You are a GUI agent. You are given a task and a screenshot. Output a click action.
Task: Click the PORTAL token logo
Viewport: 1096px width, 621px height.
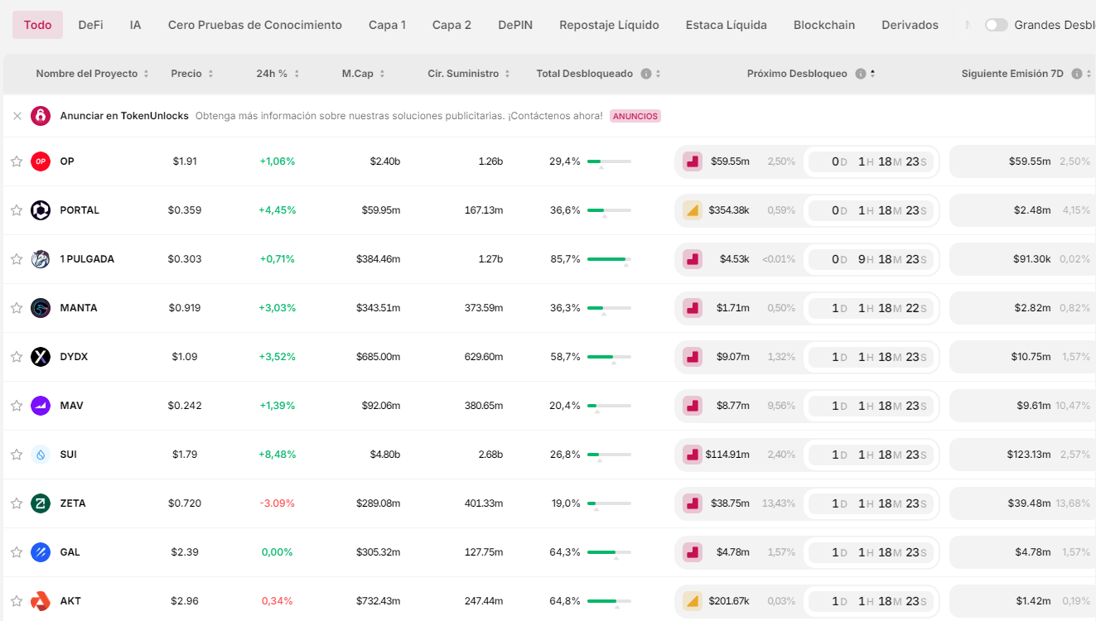pyautogui.click(x=41, y=210)
